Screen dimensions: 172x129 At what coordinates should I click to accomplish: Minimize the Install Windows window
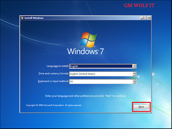click(x=142, y=18)
